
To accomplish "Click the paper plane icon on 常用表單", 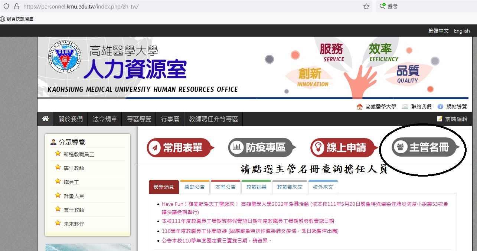I will (x=154, y=148).
